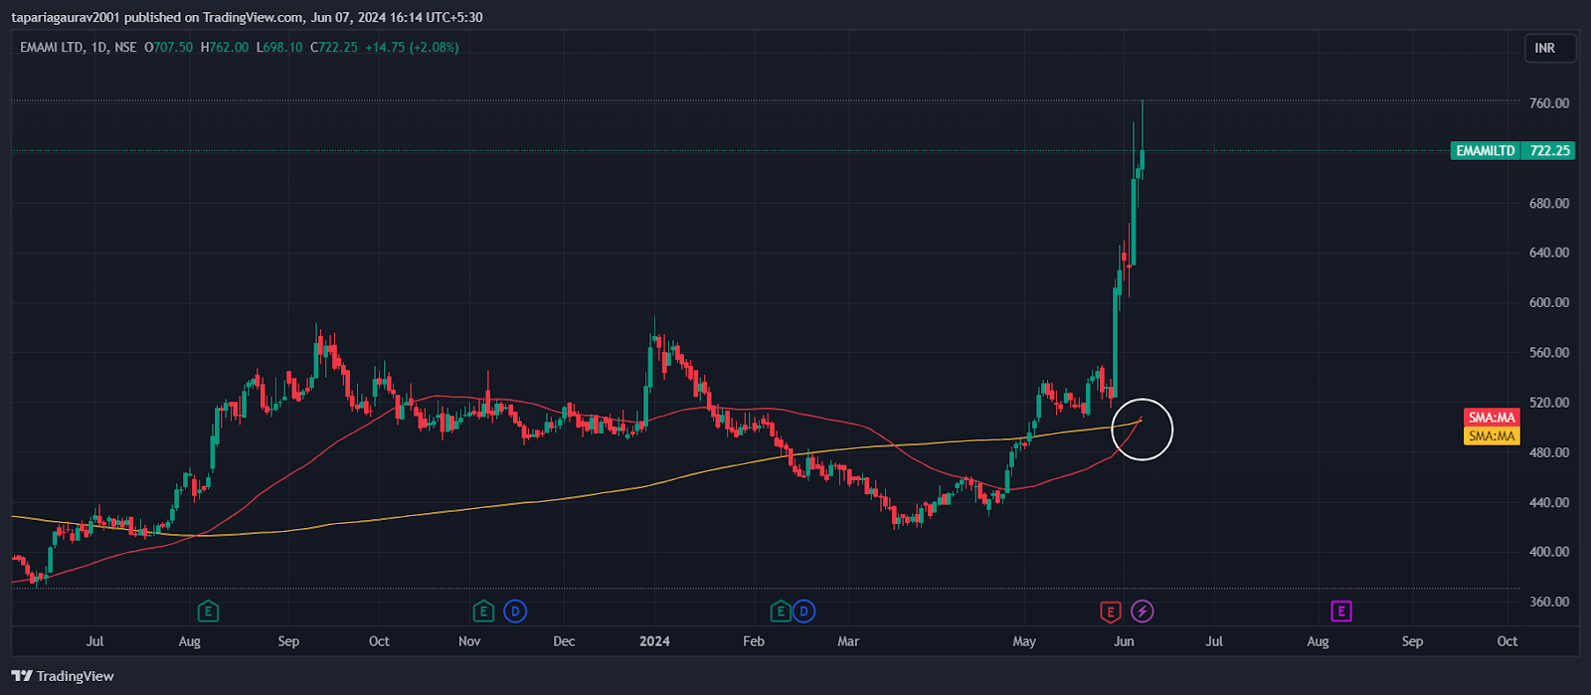The image size is (1591, 695).
Task: Click the purple lightning bolt event icon
Action: pos(1143,611)
